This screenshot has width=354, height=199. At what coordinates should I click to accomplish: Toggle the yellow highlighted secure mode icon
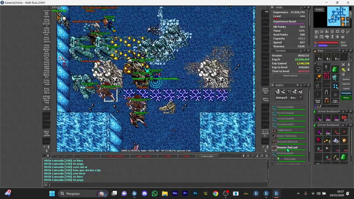[343, 69]
